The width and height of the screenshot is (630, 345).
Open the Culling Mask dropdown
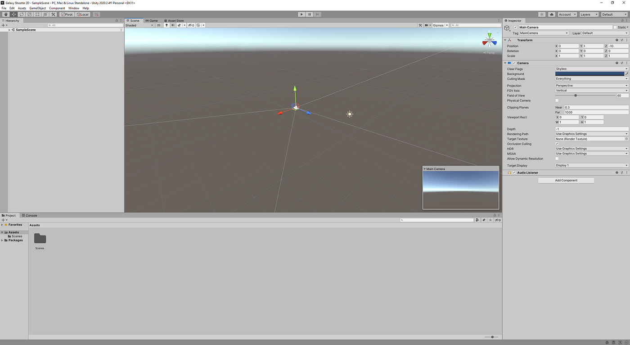(x=592, y=79)
